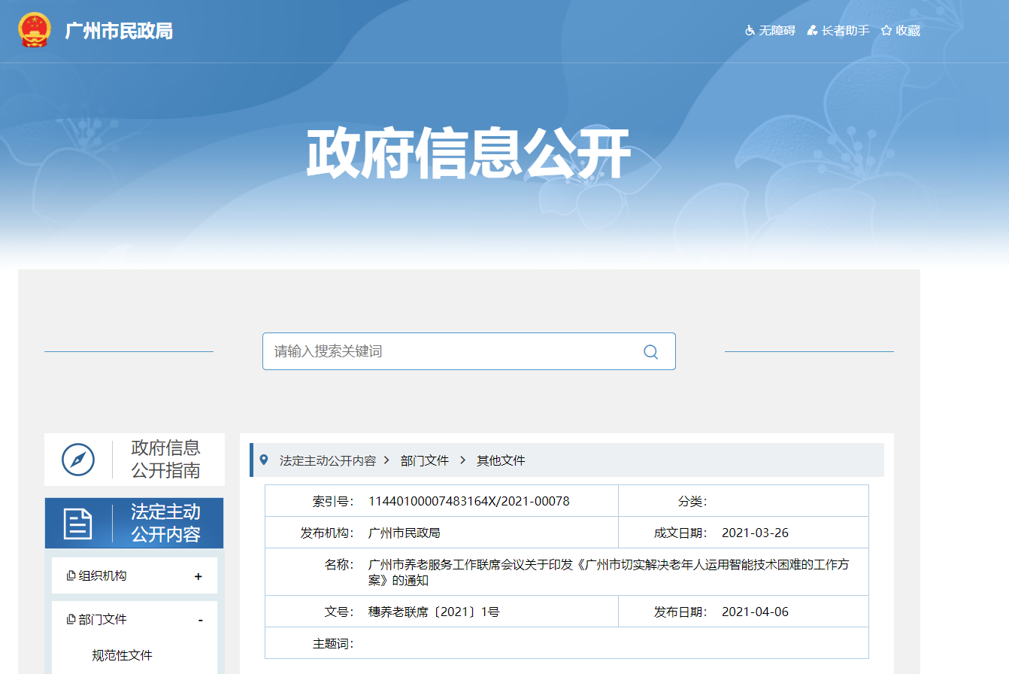Viewport: 1009px width, 674px height.
Task: Select document number 穗养老联席〔2021〕1号
Action: [x=434, y=612]
